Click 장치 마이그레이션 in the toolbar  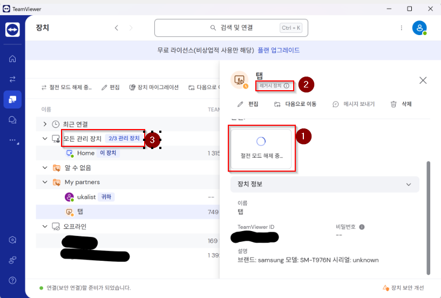pyautogui.click(x=154, y=87)
